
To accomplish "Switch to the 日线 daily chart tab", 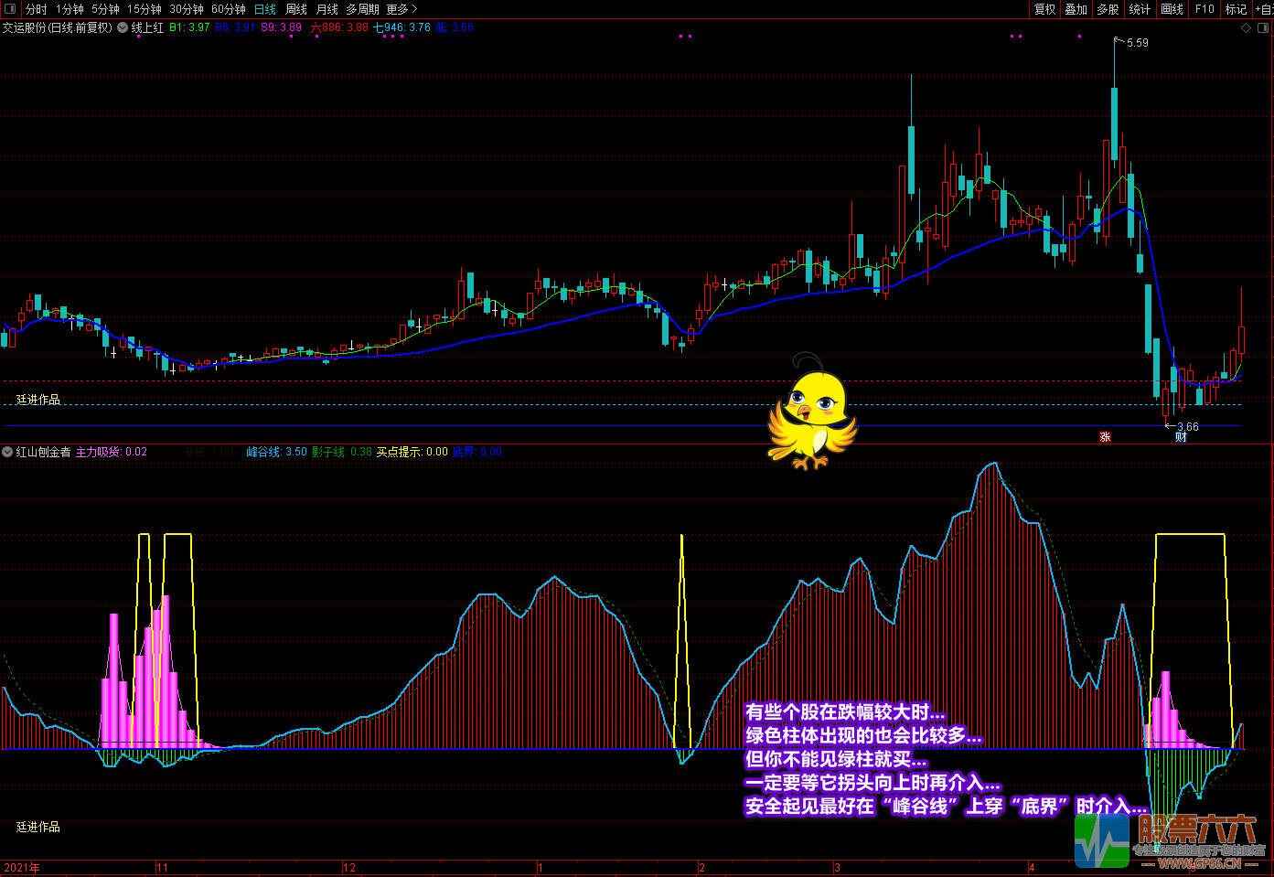I will (x=264, y=9).
